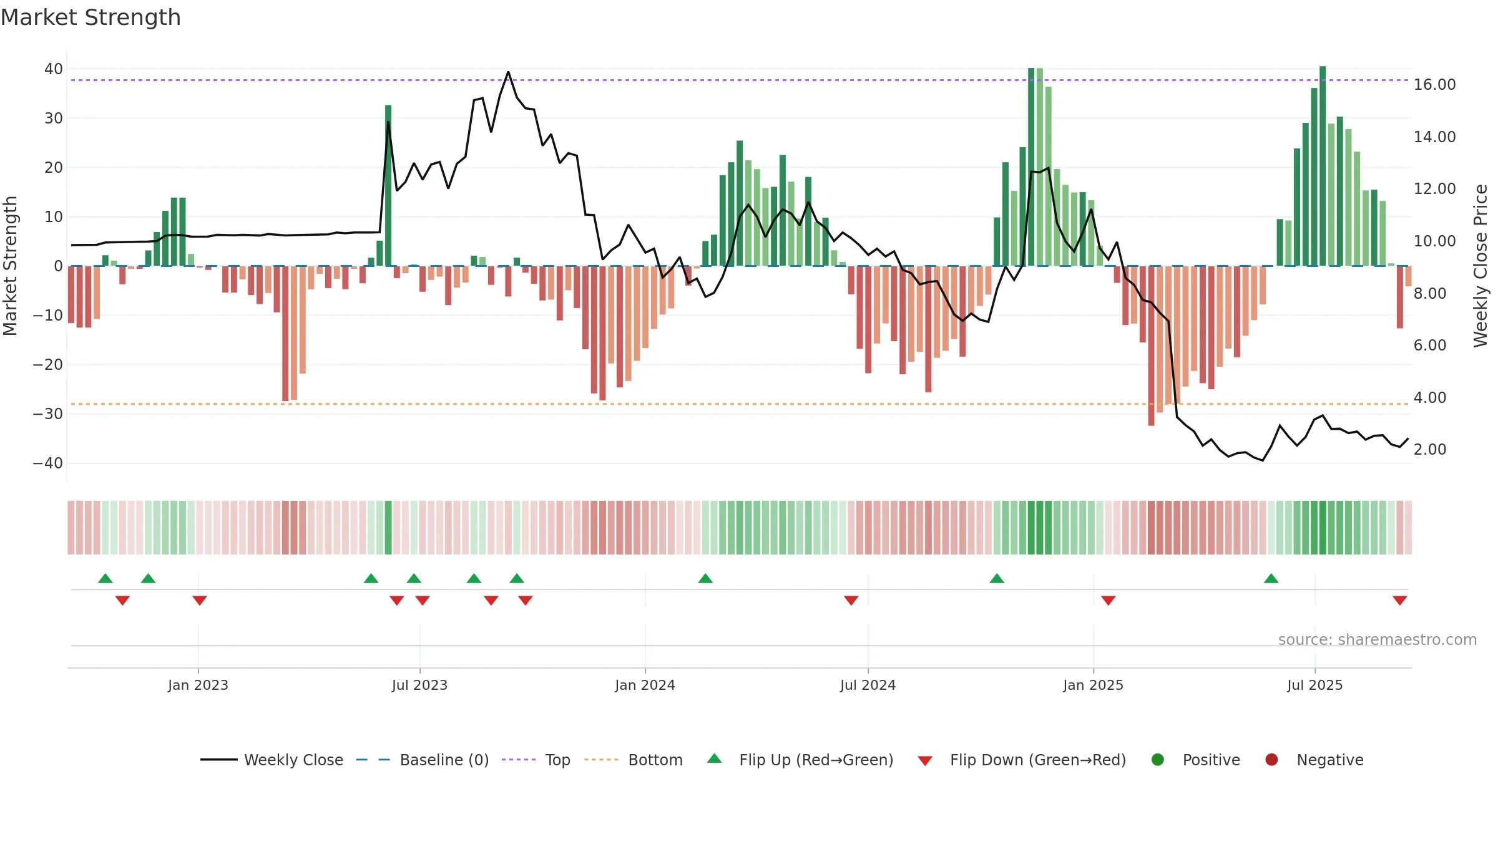Click the final red Flip Down marker in late 2025

(1400, 601)
